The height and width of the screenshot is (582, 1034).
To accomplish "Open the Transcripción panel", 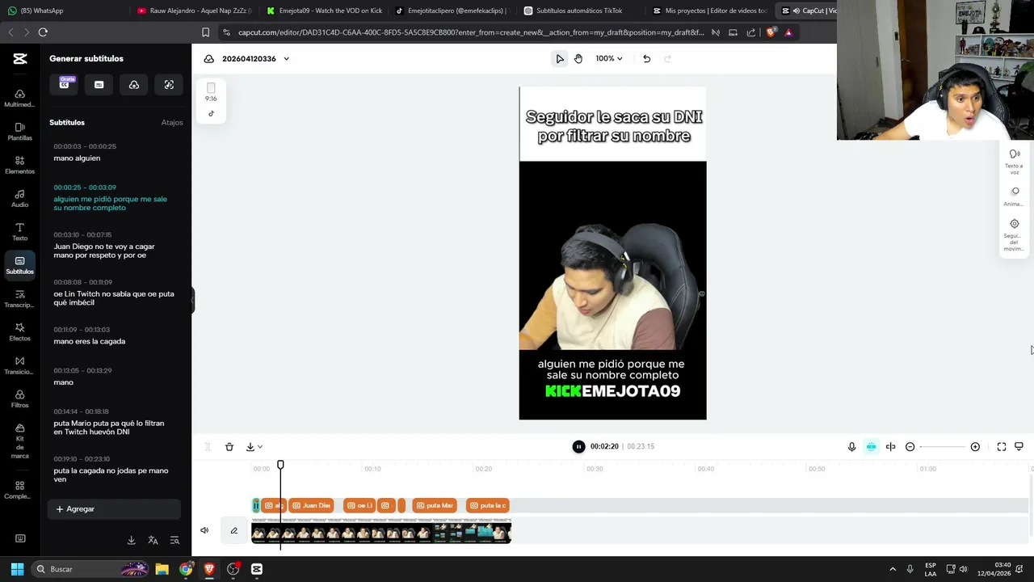I will pos(19,299).
